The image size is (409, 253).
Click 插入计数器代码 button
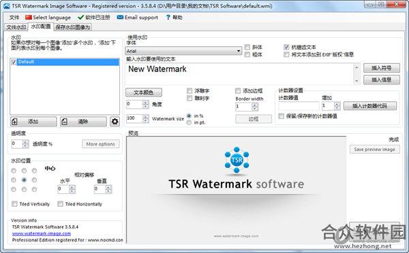370,105
